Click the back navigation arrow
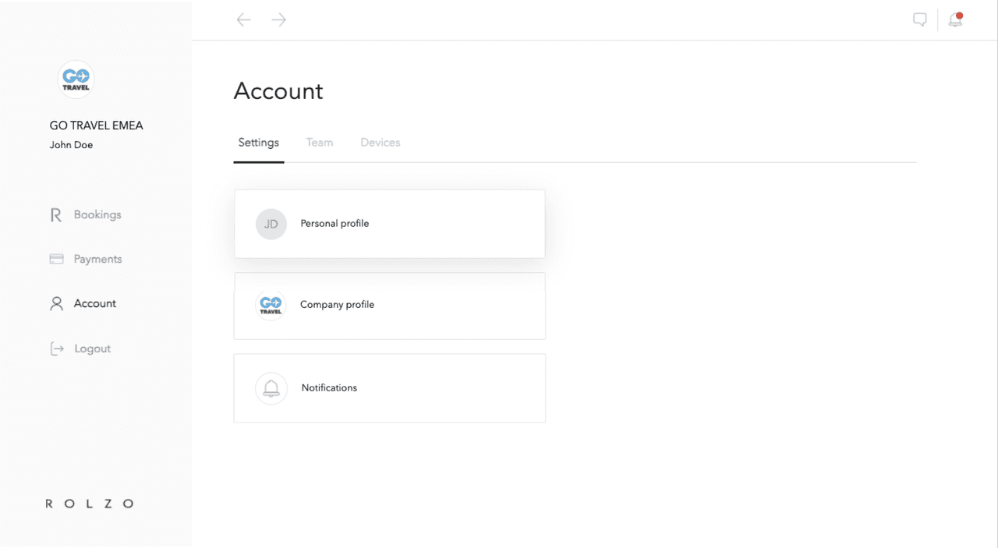The image size is (998, 548). point(244,20)
